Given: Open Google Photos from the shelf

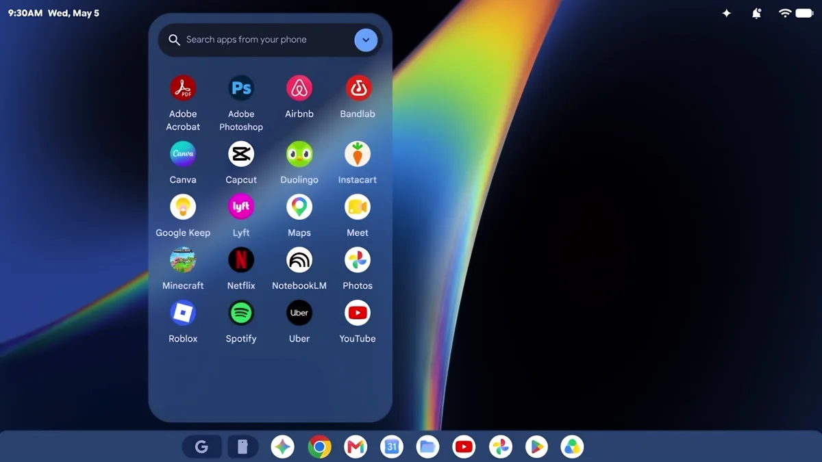Looking at the screenshot, I should 501,447.
